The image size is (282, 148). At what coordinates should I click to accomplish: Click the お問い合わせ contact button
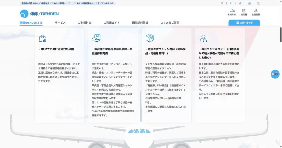244,23
